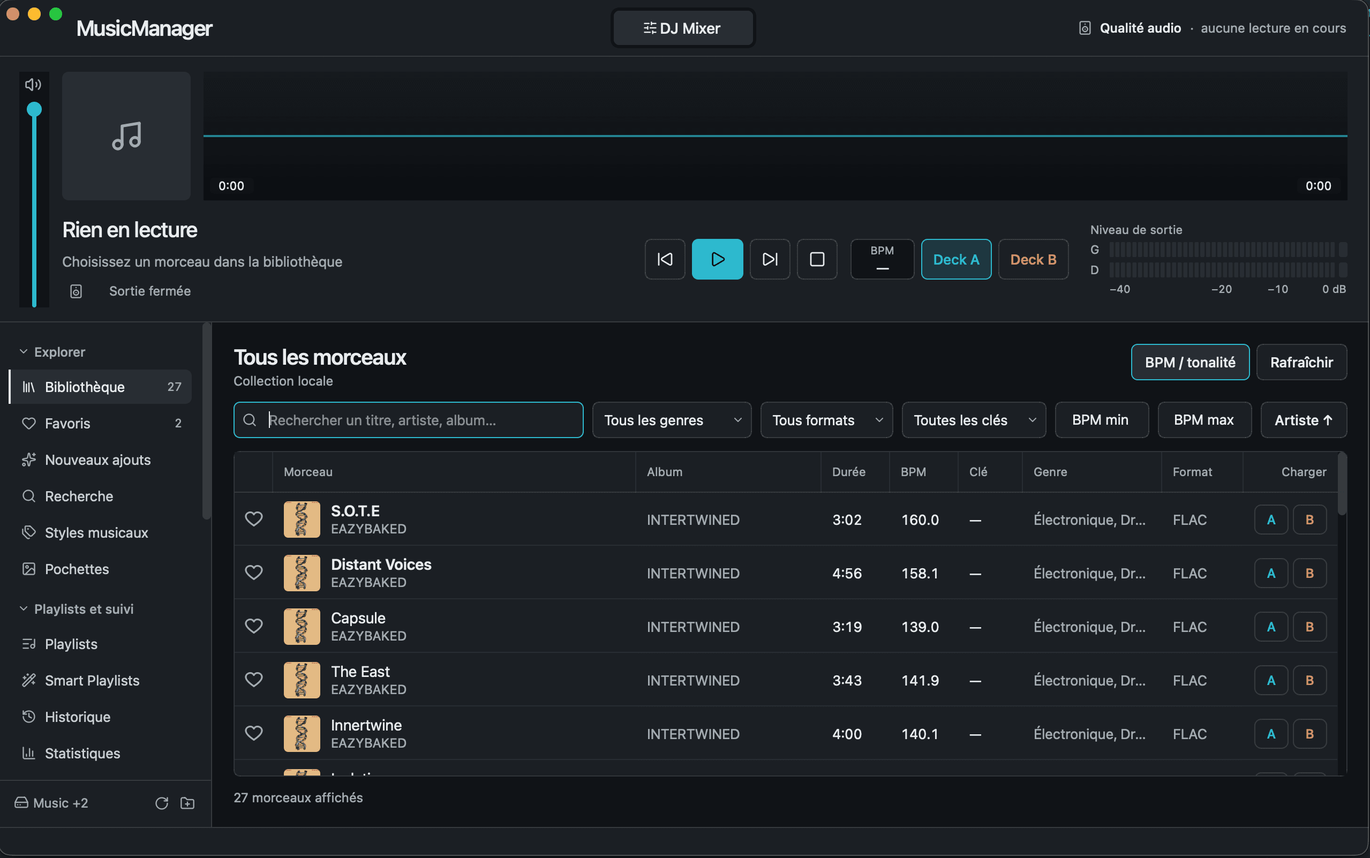Open the Toutes les clés dropdown
Viewport: 1370px width, 858px height.
(974, 420)
